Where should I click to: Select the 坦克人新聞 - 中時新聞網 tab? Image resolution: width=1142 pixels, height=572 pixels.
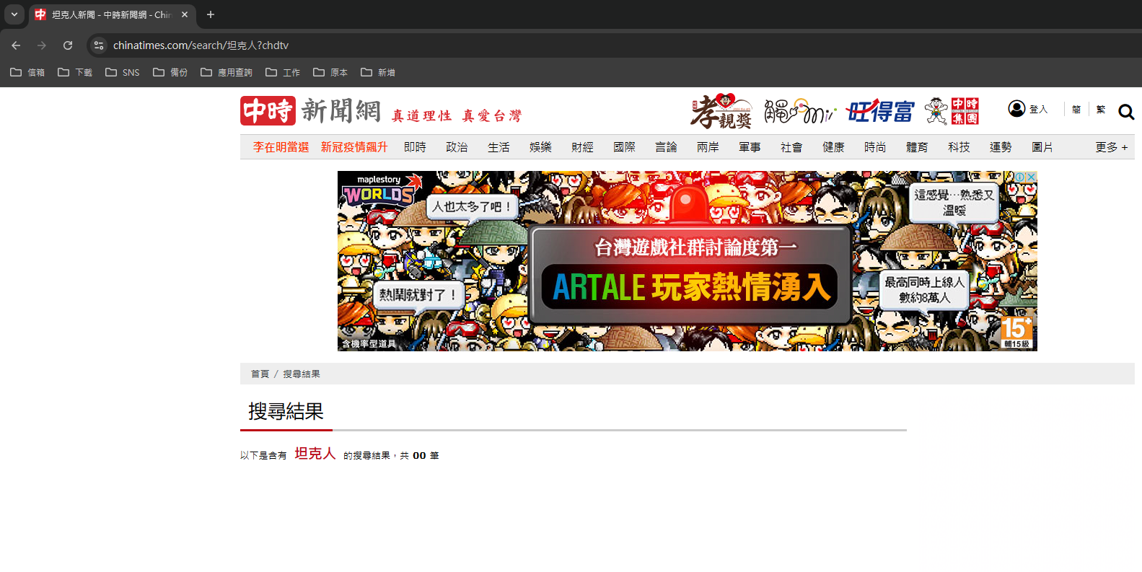click(x=112, y=14)
